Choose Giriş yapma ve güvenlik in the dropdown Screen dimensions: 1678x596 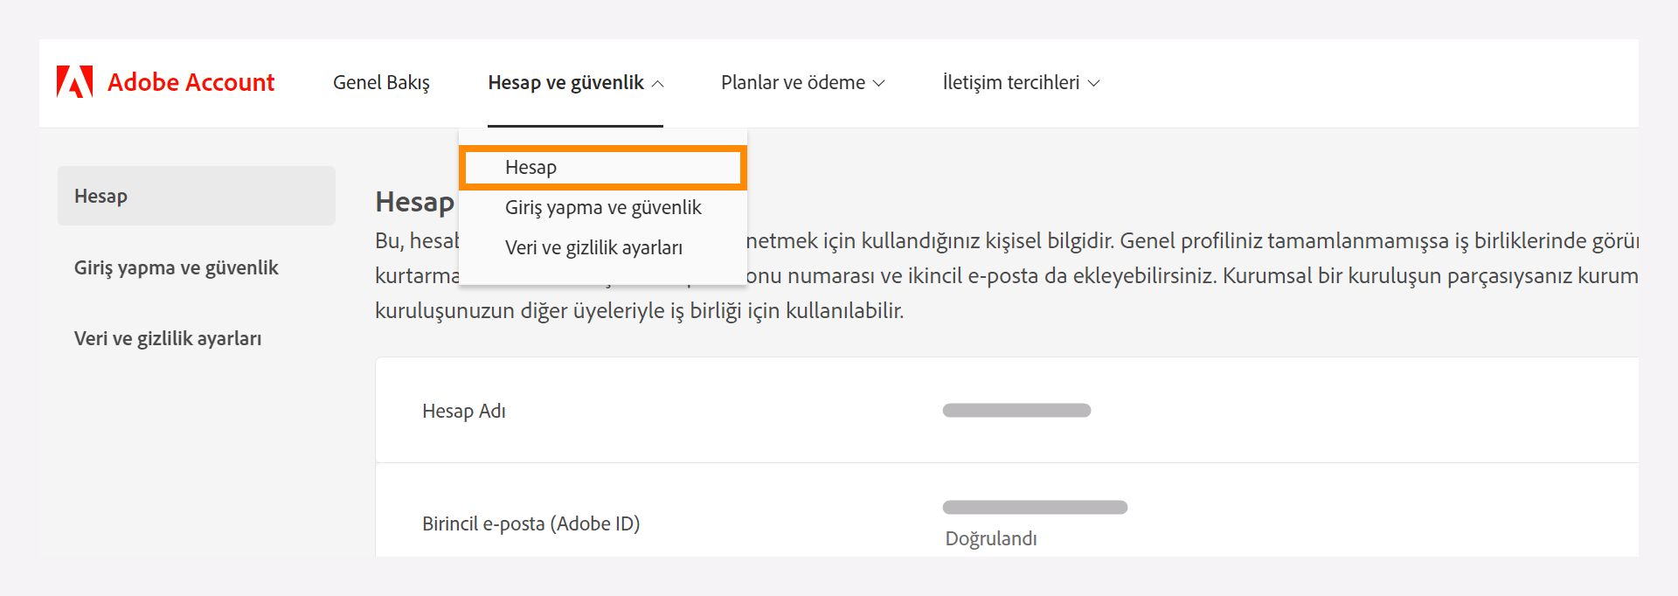(x=604, y=207)
